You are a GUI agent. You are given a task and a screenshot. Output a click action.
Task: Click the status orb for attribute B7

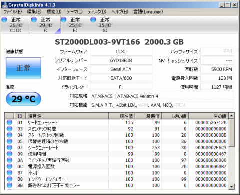coord(9,173)
